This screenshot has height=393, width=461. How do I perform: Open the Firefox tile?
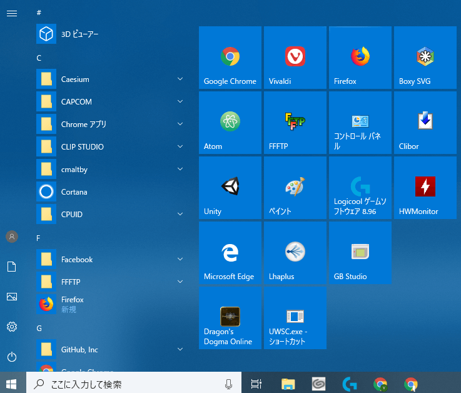pyautogui.click(x=360, y=58)
